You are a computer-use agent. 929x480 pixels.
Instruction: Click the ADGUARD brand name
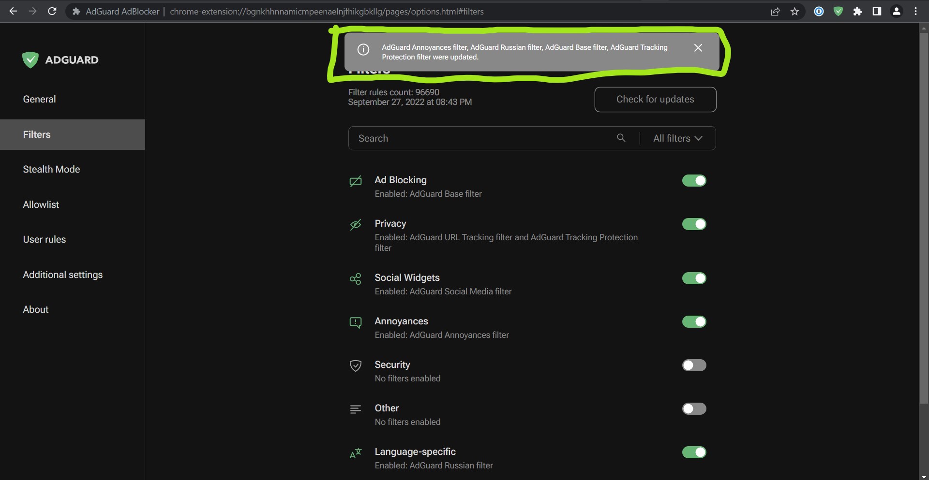click(72, 60)
